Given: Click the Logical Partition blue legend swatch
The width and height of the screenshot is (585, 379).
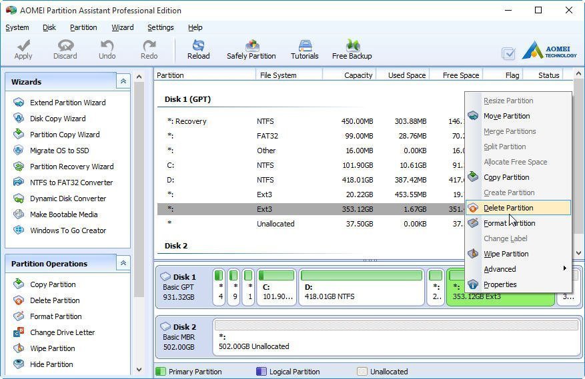Looking at the screenshot, I should (261, 371).
